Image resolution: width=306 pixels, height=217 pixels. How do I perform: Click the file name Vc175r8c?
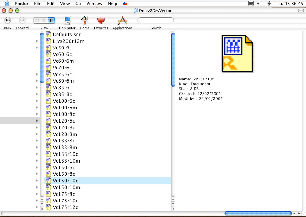tap(64, 194)
